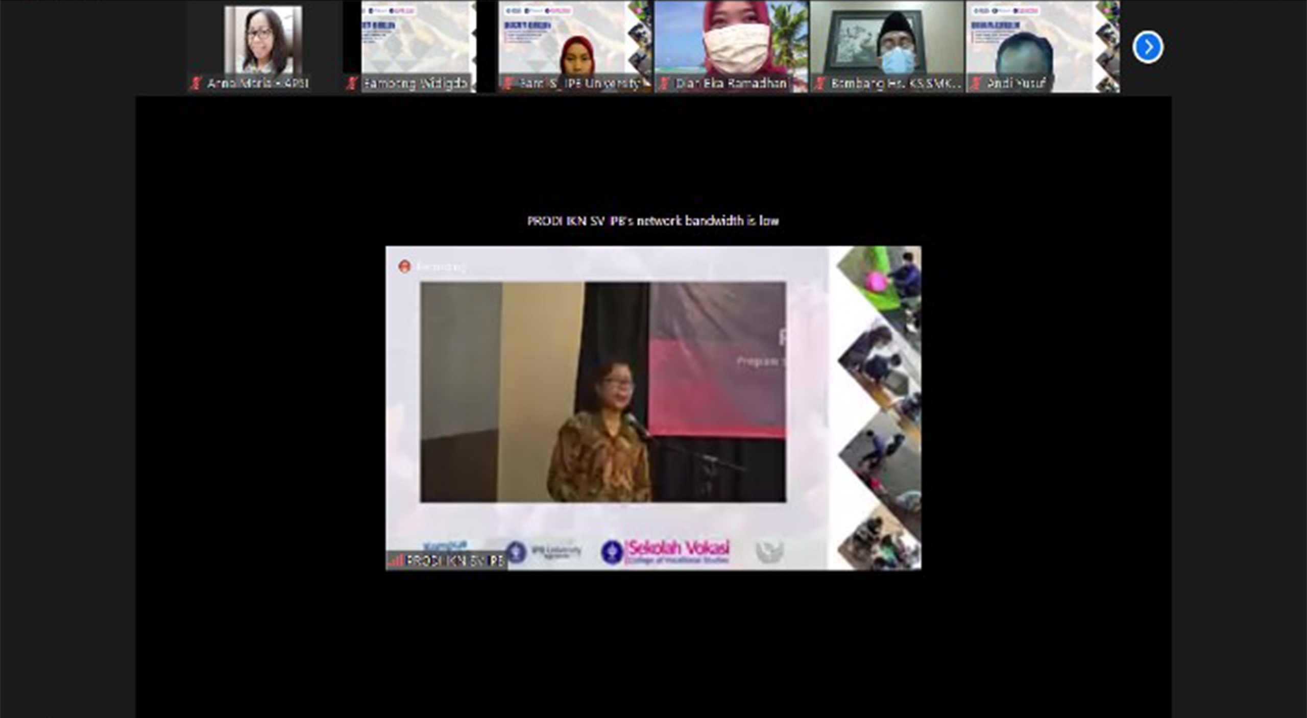
Task: Click red Recording indicator icon in shared video
Action: [404, 266]
